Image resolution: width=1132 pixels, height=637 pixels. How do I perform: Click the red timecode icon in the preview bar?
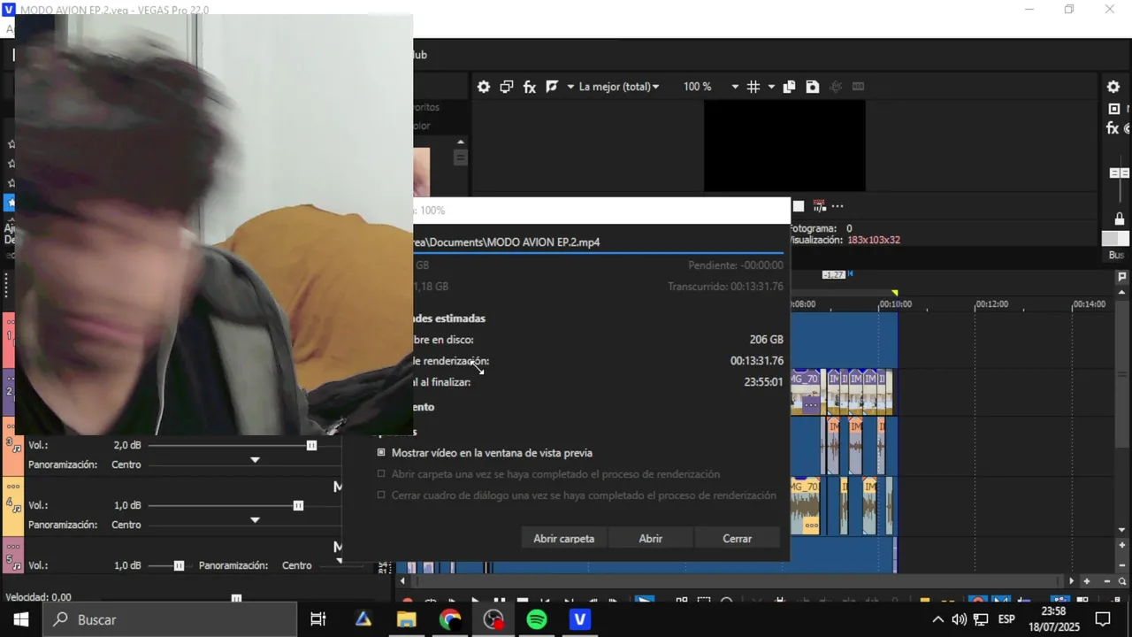[x=819, y=206]
